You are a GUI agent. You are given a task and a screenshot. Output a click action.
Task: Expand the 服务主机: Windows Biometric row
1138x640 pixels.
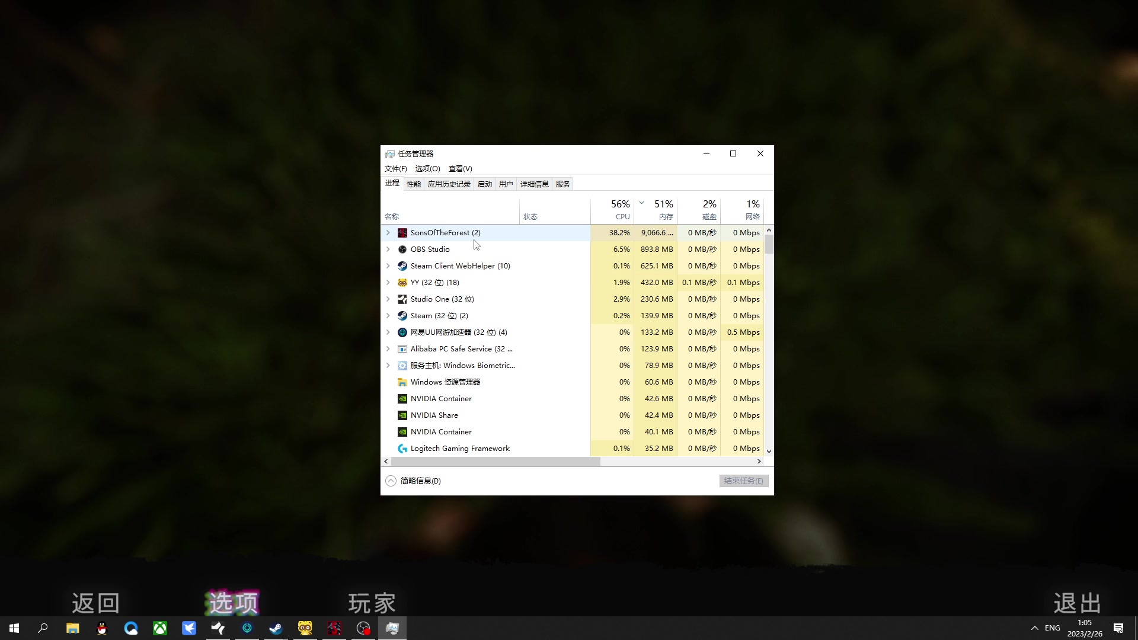(x=388, y=366)
